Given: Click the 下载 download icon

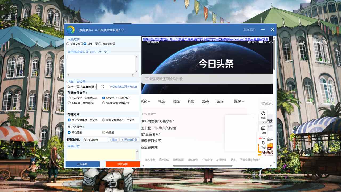Looking at the screenshot, I should pyautogui.click(x=263, y=145).
